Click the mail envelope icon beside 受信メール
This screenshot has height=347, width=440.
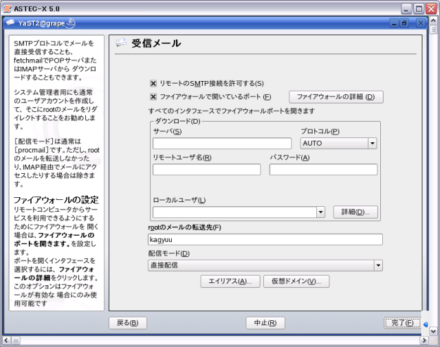pyautogui.click(x=121, y=43)
